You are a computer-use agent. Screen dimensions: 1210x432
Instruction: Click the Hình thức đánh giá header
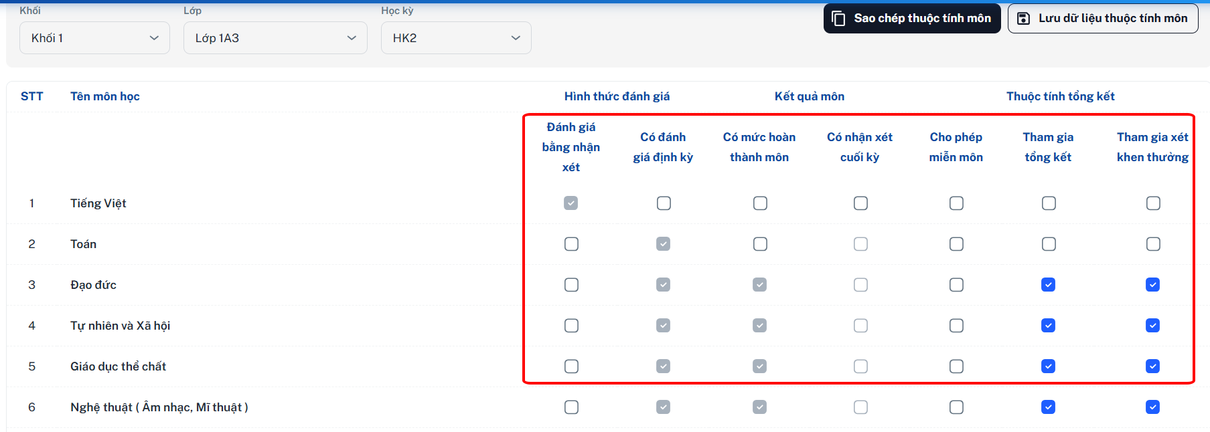(617, 96)
